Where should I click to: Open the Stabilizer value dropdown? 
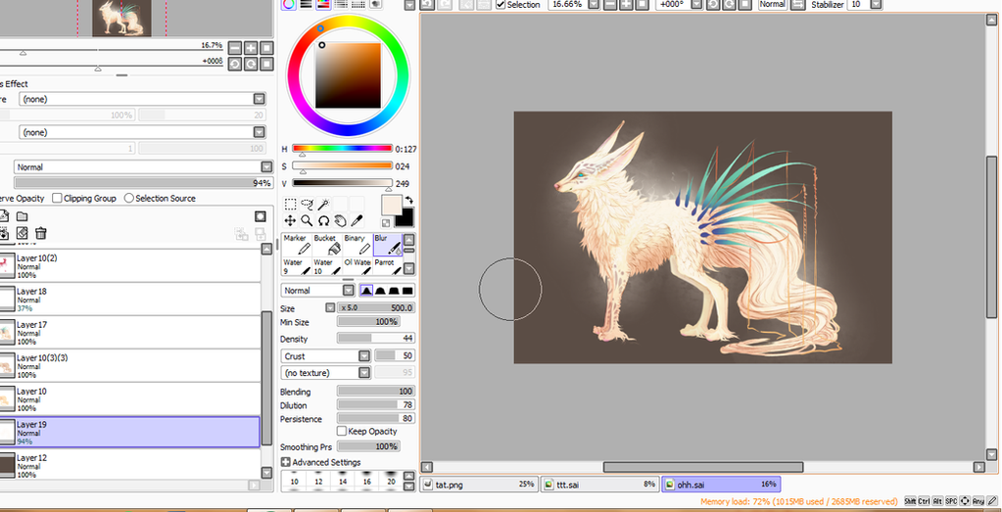(x=876, y=4)
